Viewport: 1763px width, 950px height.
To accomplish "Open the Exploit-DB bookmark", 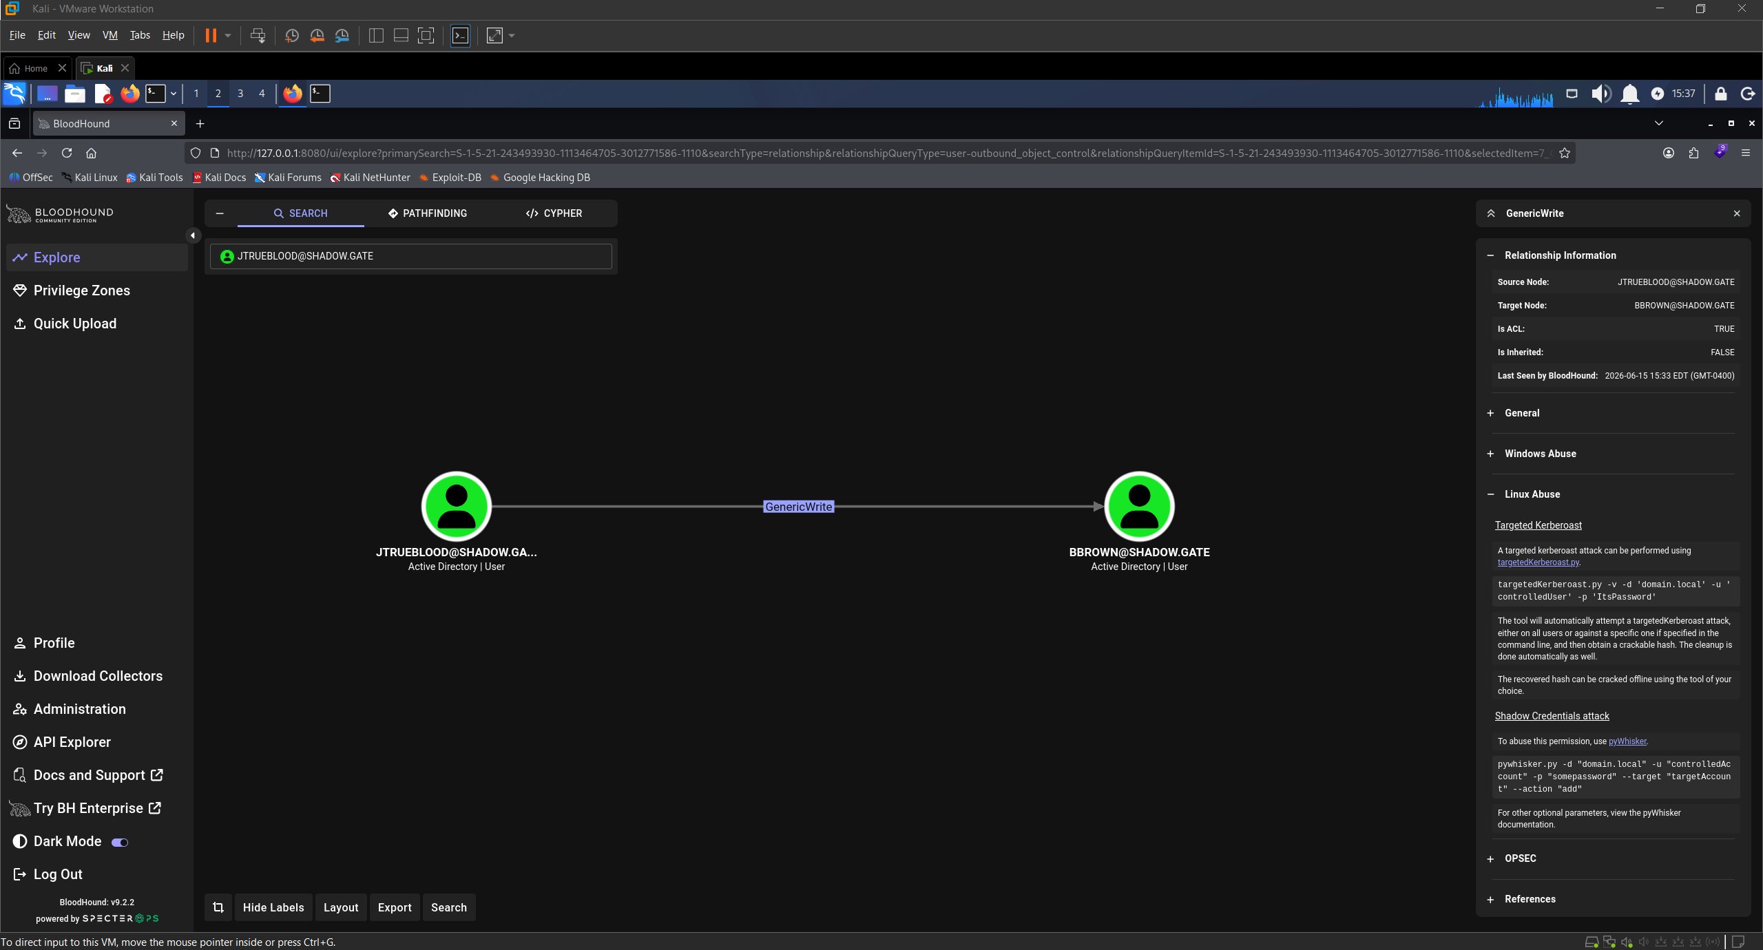I will (x=450, y=178).
